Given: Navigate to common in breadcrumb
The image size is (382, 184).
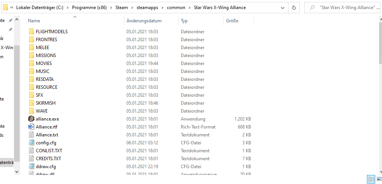Looking at the screenshot, I should (176, 8).
